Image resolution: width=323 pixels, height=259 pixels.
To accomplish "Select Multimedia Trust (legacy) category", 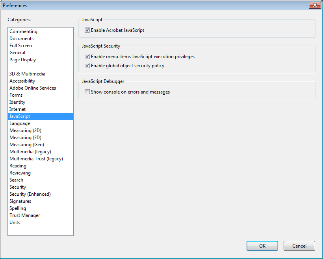I will click(41, 159).
